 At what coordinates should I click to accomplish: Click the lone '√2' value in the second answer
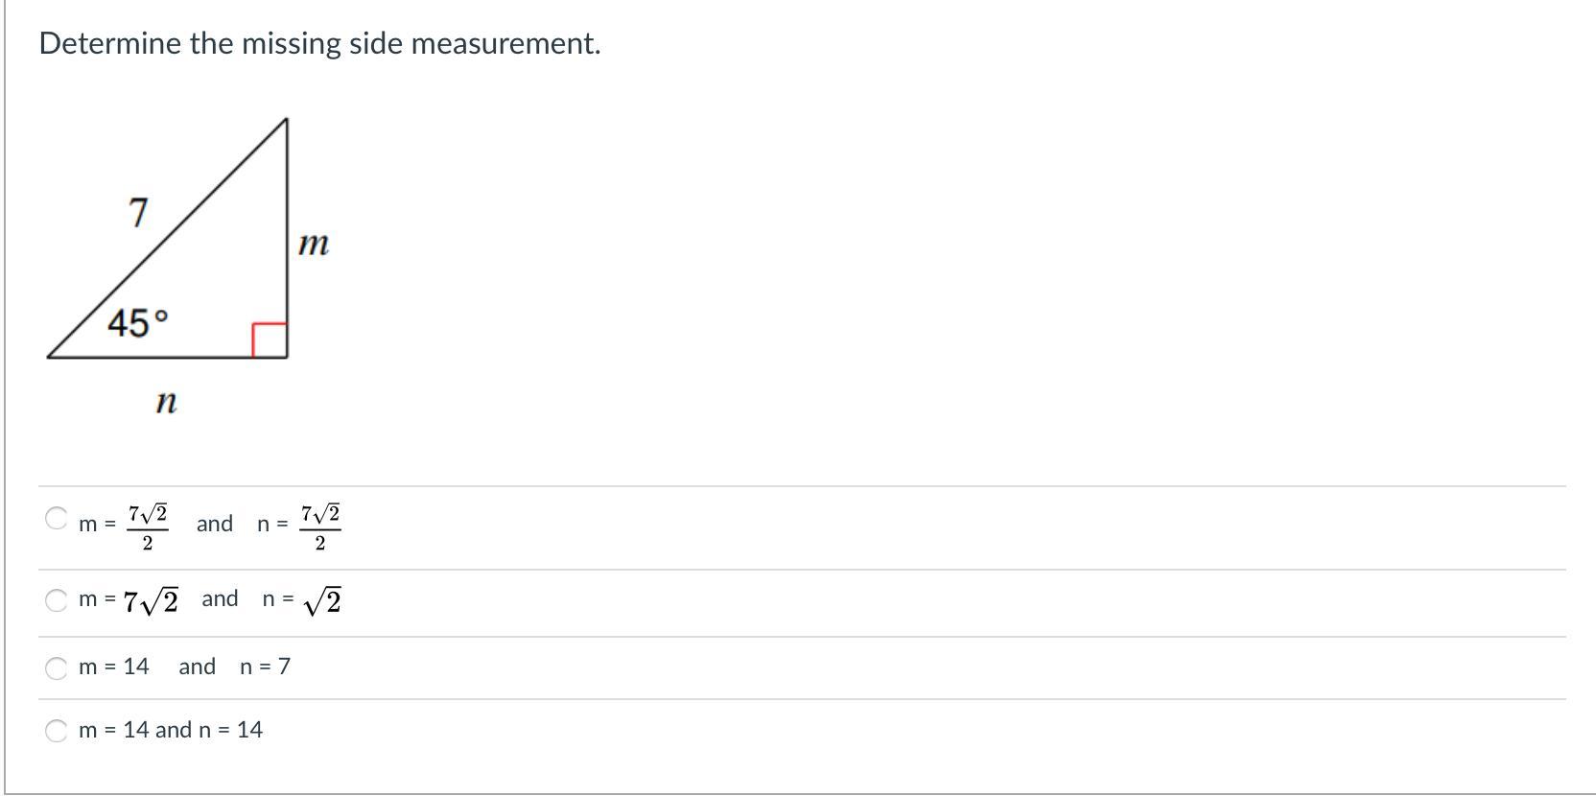coord(322,601)
